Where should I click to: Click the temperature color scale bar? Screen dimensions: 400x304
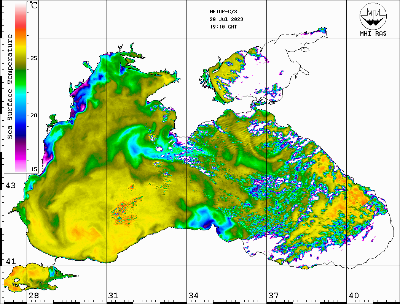(x=21, y=87)
